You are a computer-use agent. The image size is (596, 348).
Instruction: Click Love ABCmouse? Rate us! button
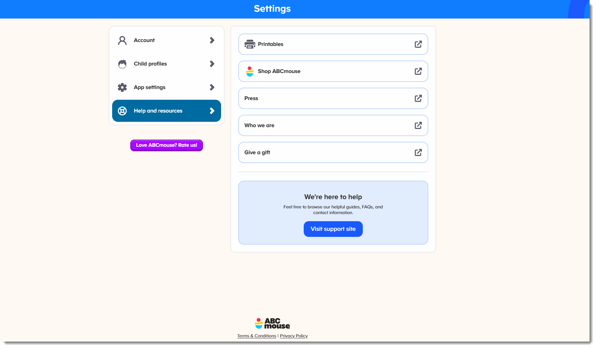(x=167, y=145)
